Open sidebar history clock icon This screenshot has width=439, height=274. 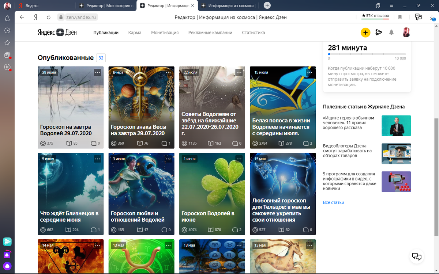(x=7, y=31)
